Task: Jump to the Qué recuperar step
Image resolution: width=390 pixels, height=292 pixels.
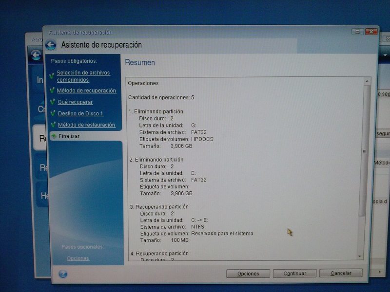Action: [75, 102]
